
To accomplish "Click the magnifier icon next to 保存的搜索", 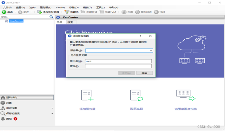I will (3, 114).
